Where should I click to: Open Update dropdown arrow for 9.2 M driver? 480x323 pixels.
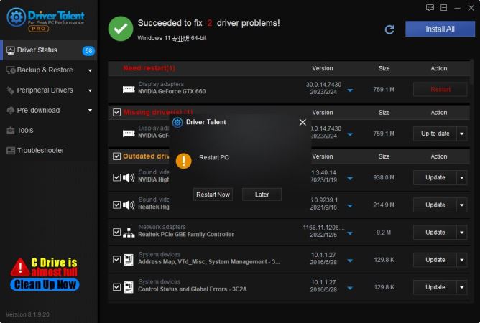pyautogui.click(x=462, y=233)
